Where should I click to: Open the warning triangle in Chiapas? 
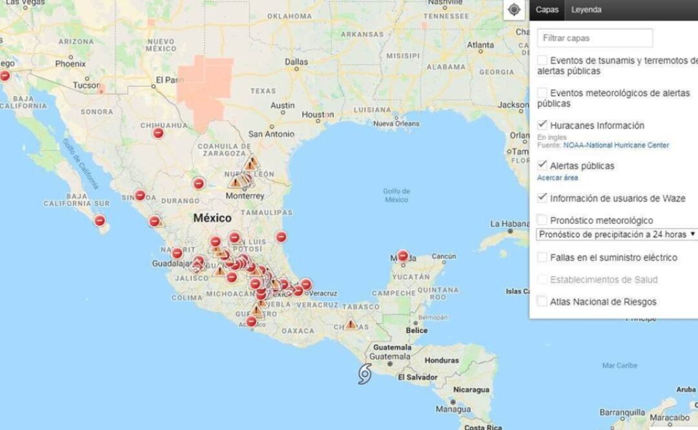[349, 323]
